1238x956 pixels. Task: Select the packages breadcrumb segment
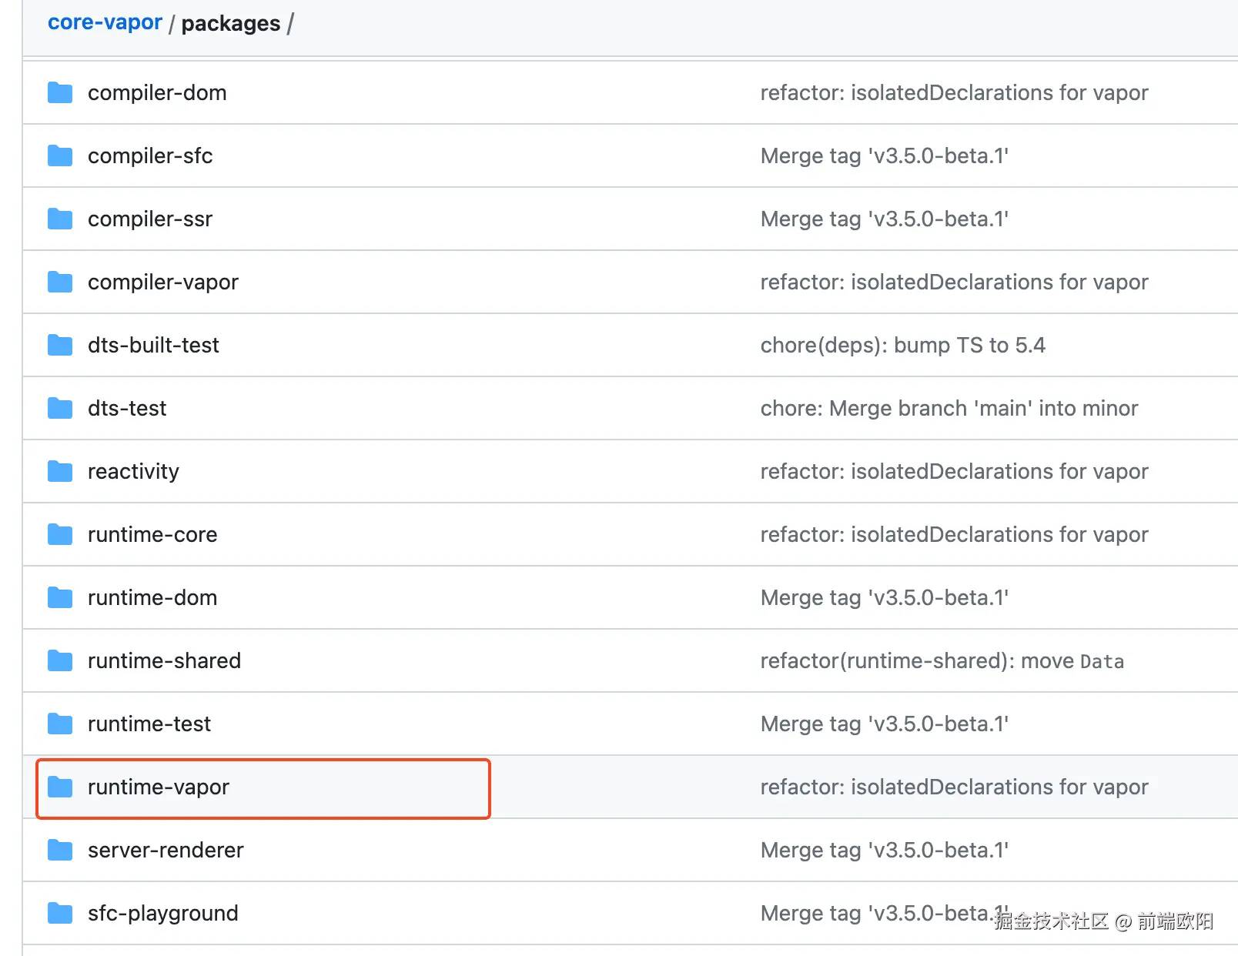tap(230, 24)
